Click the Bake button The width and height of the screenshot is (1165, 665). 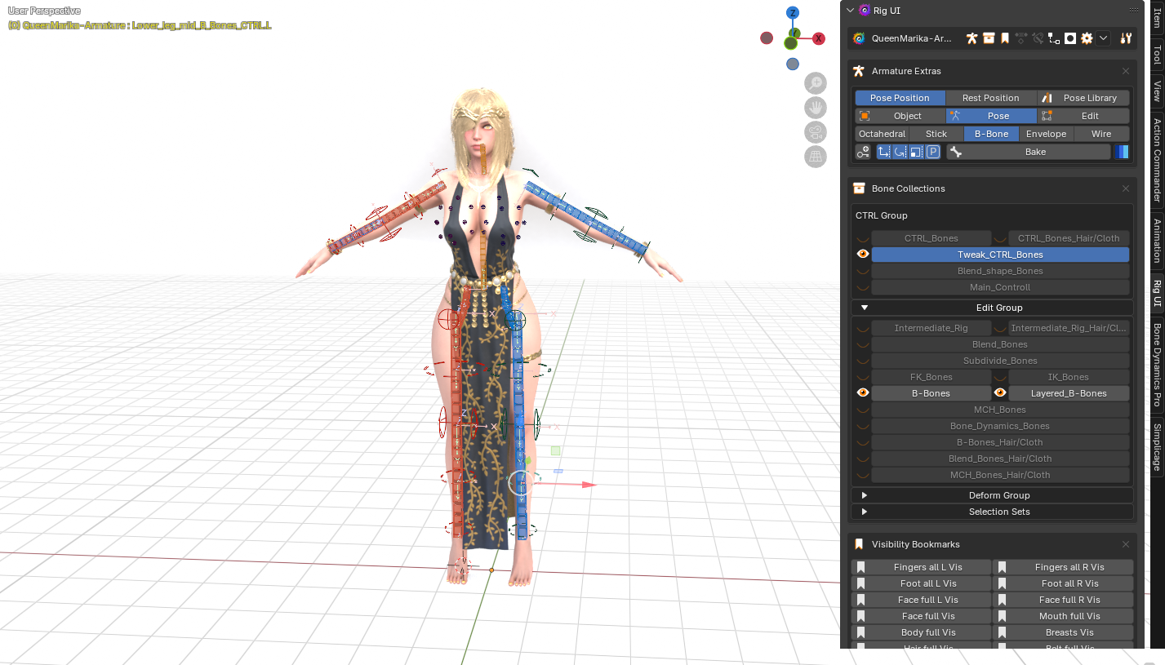click(1029, 152)
